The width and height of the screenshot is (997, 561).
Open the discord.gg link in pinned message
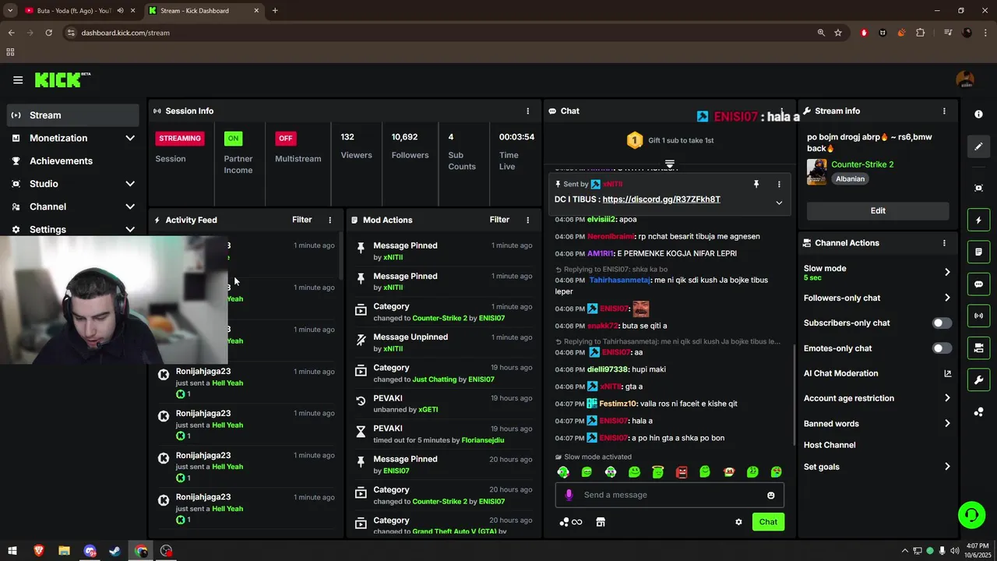(661, 199)
